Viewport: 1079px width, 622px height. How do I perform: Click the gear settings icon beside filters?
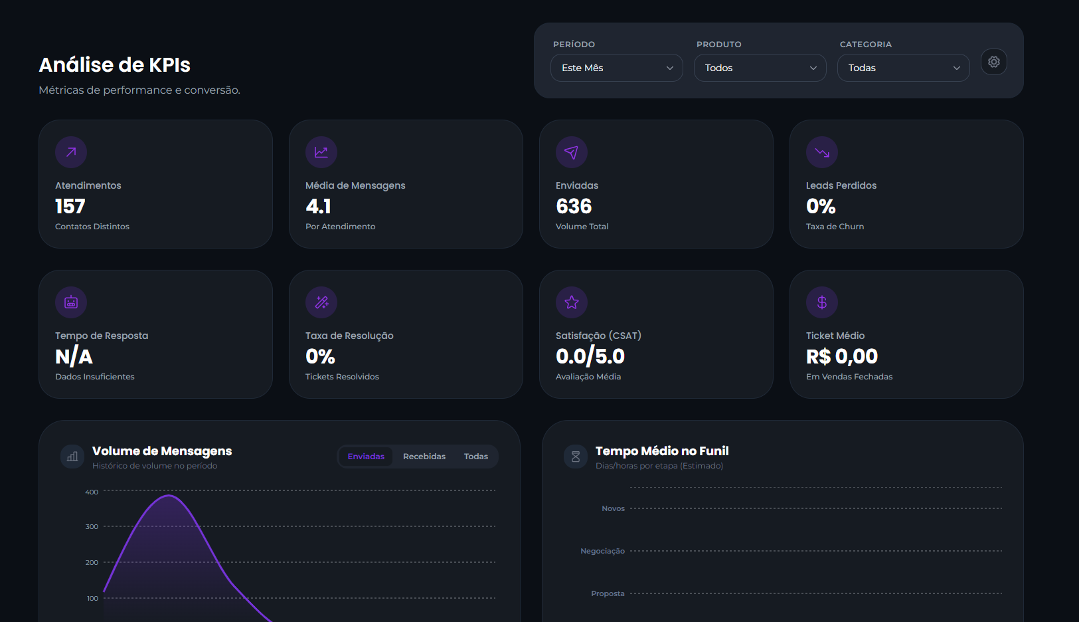[x=993, y=62]
